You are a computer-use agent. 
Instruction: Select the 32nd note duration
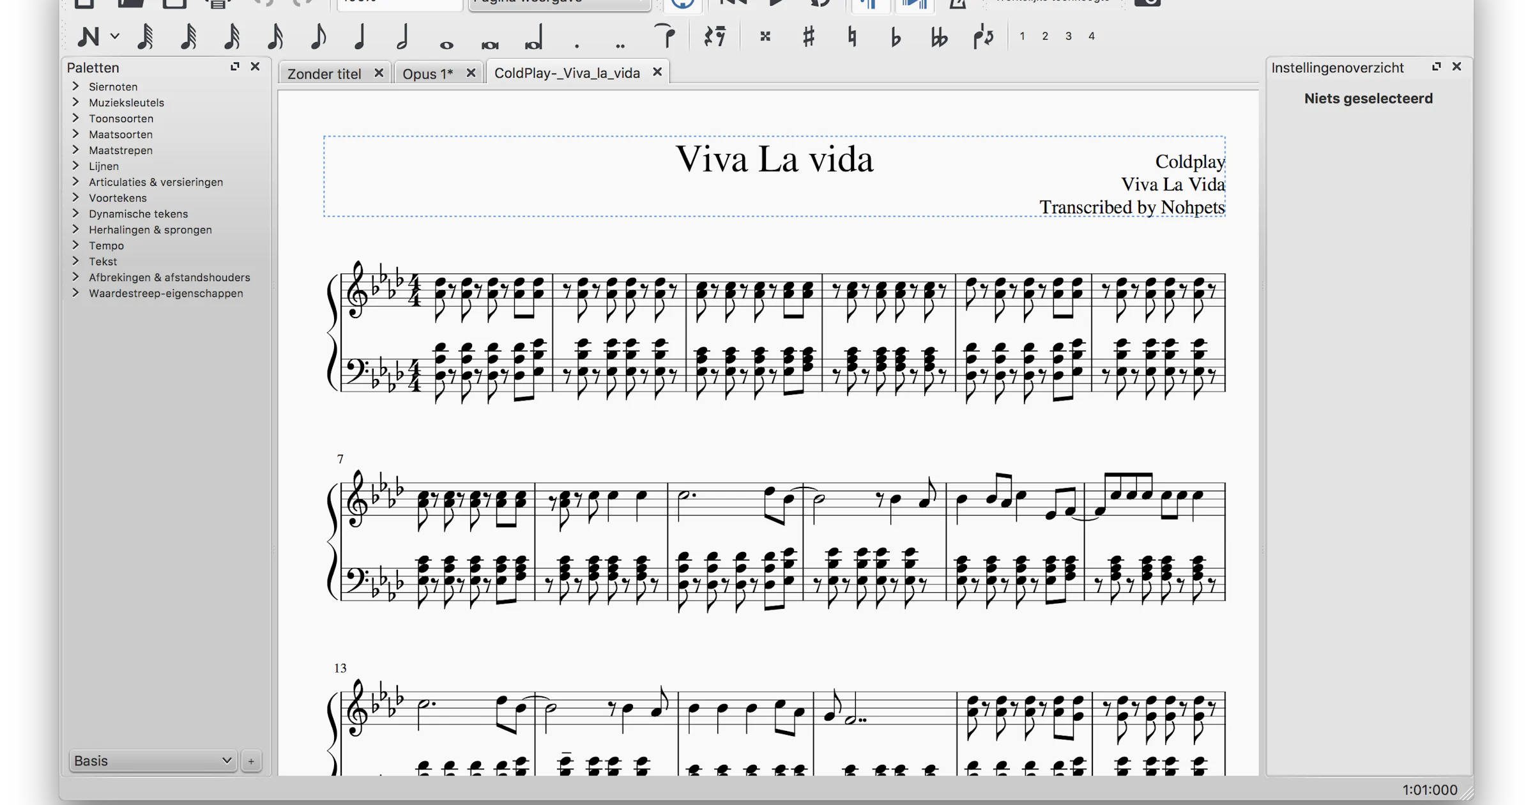coord(232,36)
